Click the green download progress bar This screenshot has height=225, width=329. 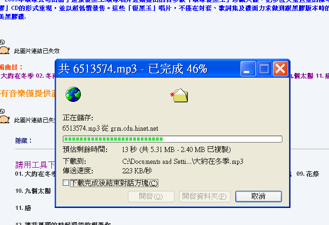tap(173, 139)
